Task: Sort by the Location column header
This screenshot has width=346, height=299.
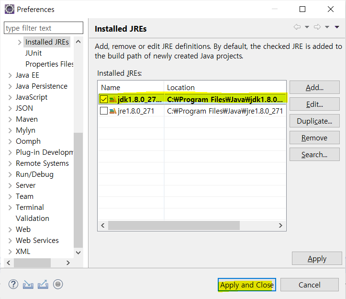Action: pyautogui.click(x=225, y=88)
